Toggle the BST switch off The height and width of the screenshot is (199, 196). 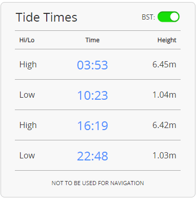tap(168, 17)
